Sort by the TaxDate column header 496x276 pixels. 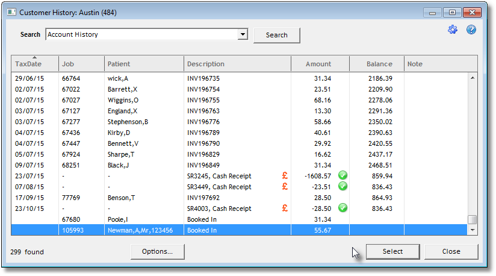click(x=34, y=64)
